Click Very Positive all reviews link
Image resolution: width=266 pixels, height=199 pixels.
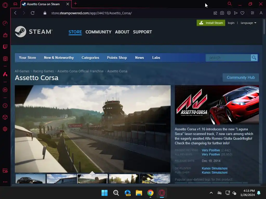tap(211, 154)
